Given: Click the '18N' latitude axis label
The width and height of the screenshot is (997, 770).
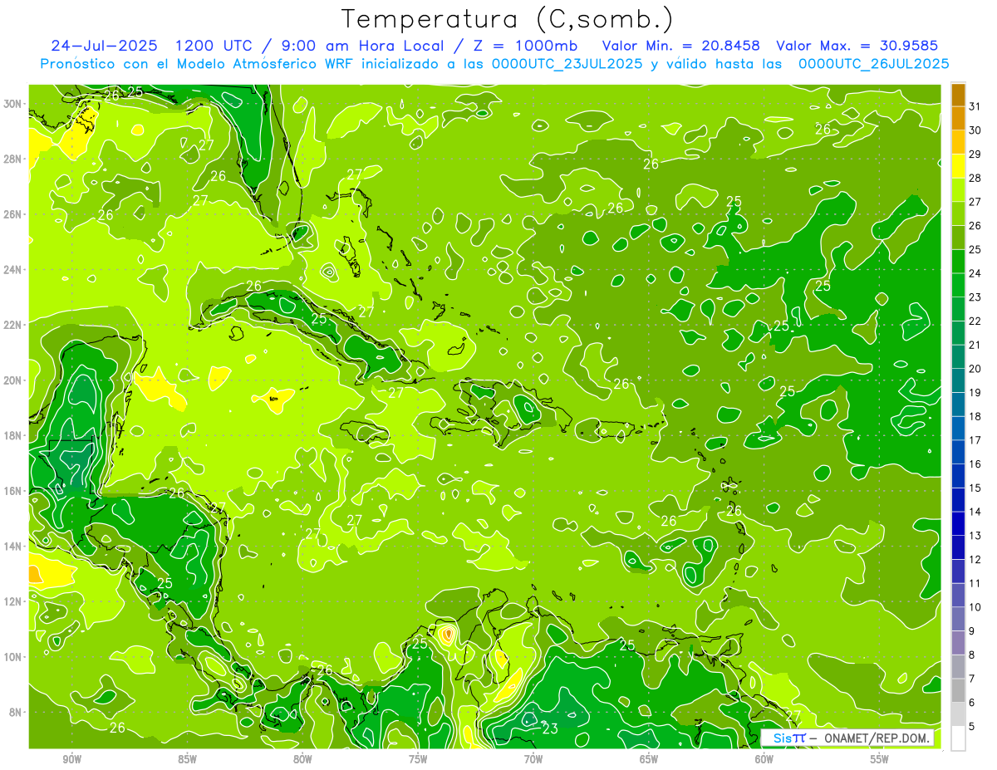Looking at the screenshot, I should pos(13,435).
